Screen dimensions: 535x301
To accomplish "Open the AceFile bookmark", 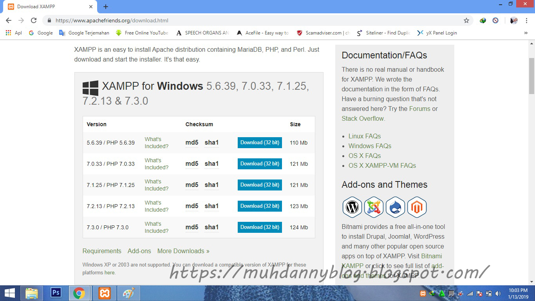I will [x=263, y=33].
